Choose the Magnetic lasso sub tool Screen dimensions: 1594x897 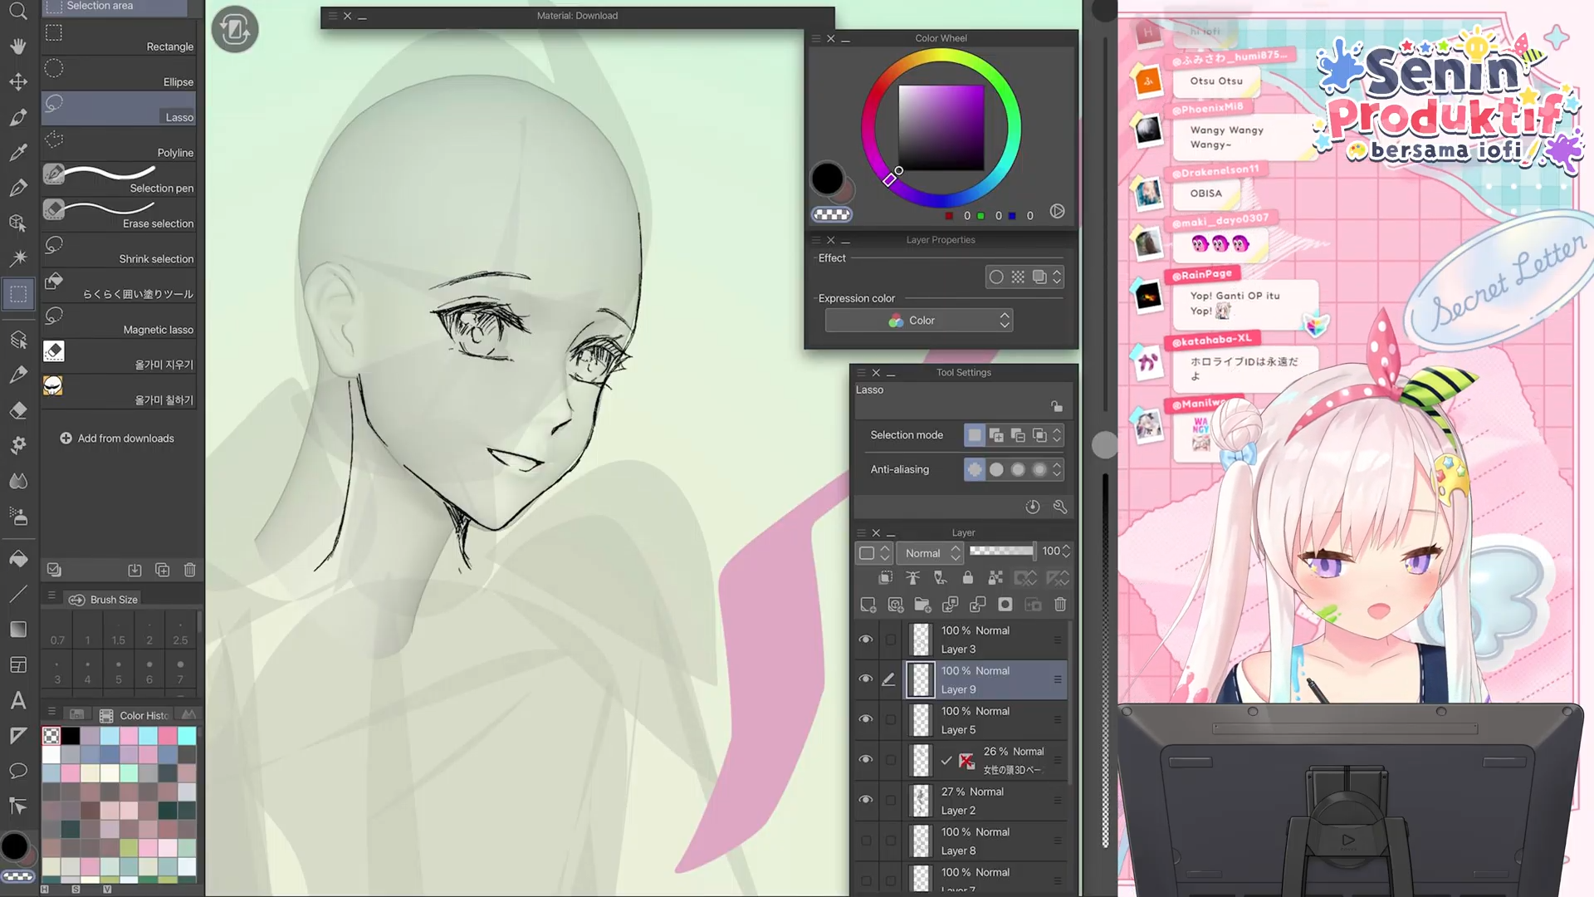pos(119,321)
